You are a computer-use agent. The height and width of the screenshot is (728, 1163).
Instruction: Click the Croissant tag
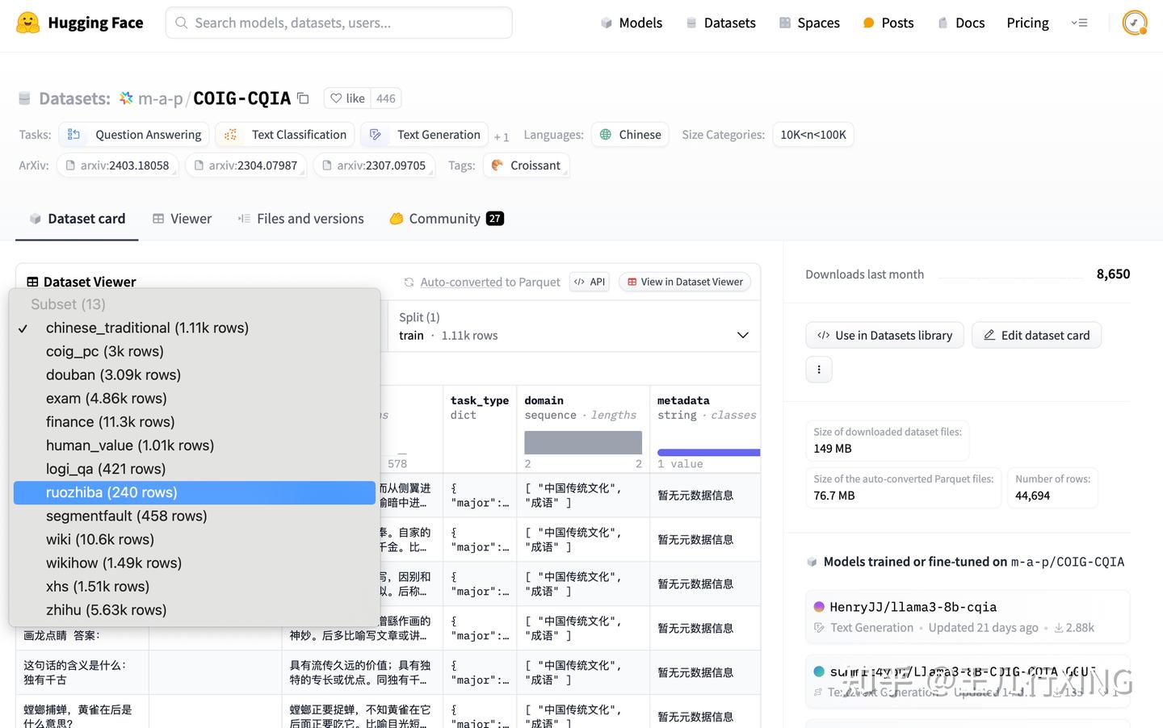pos(527,165)
